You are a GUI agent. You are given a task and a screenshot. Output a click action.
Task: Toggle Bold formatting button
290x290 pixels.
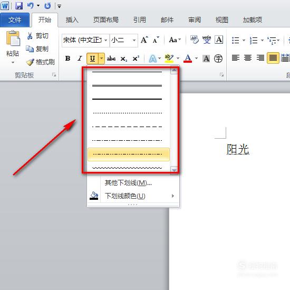coord(67,59)
